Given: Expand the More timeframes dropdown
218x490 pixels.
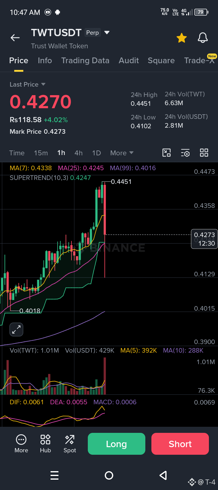Looking at the screenshot, I should pos(122,153).
